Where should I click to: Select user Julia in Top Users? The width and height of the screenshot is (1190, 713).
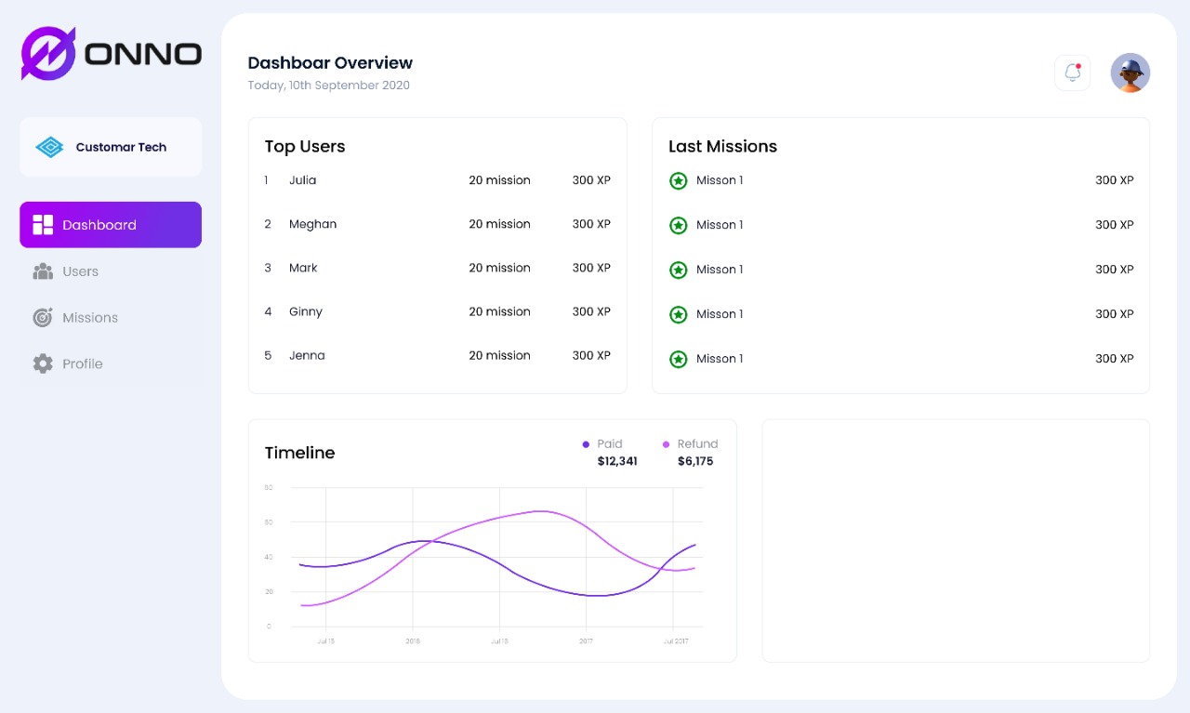(302, 180)
